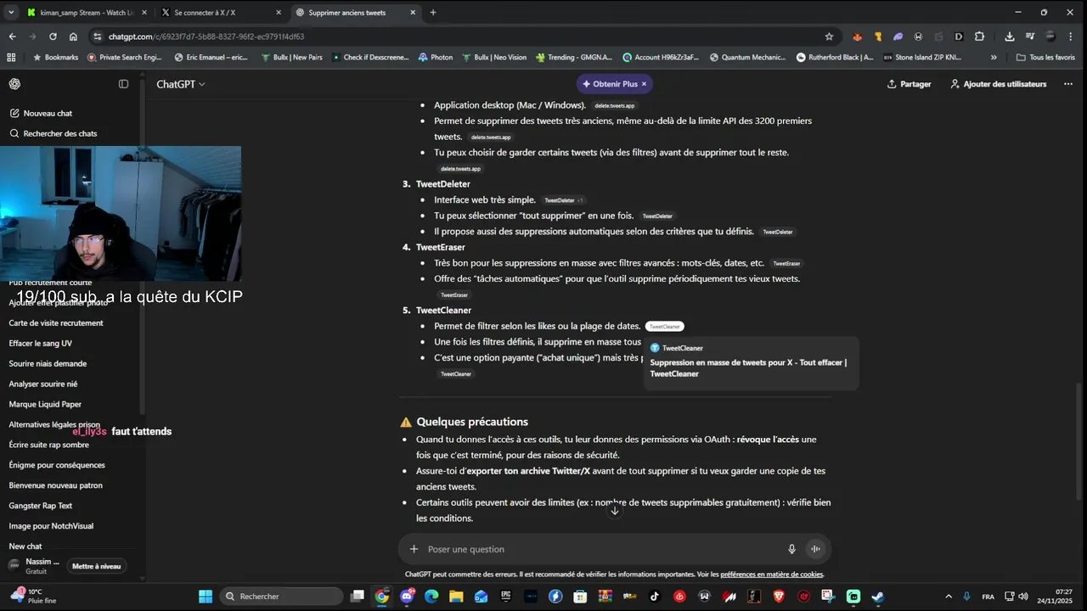Open browser downloads icon
Image resolution: width=1087 pixels, height=611 pixels.
coord(1010,36)
